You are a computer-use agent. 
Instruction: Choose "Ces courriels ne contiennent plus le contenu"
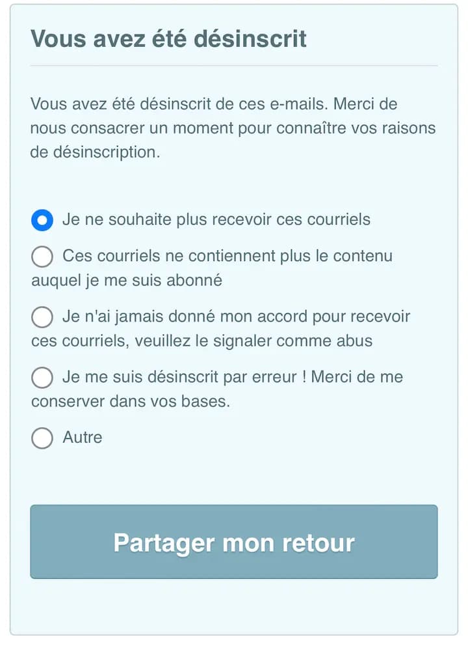42,257
